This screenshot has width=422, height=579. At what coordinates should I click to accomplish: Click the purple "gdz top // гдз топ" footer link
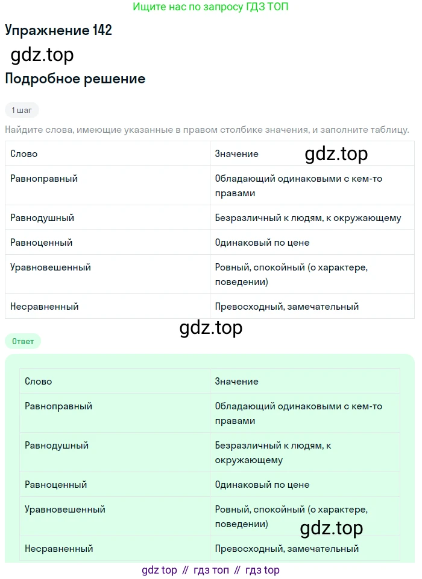point(210,570)
